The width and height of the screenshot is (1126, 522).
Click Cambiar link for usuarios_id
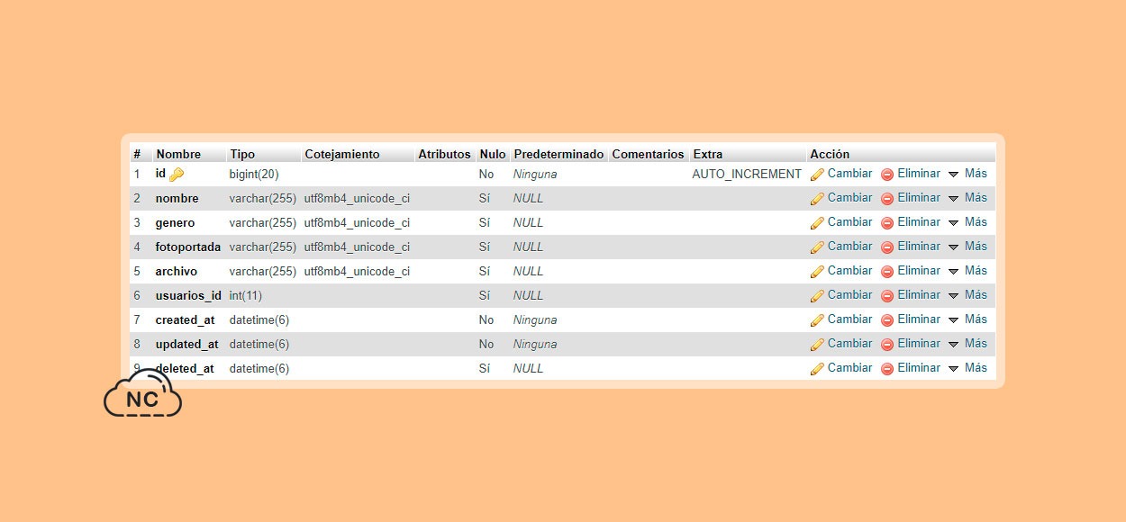click(849, 295)
